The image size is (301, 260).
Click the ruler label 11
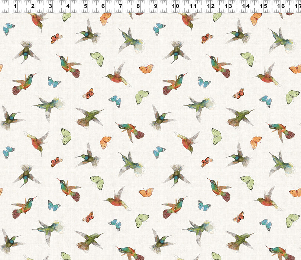(193, 6)
